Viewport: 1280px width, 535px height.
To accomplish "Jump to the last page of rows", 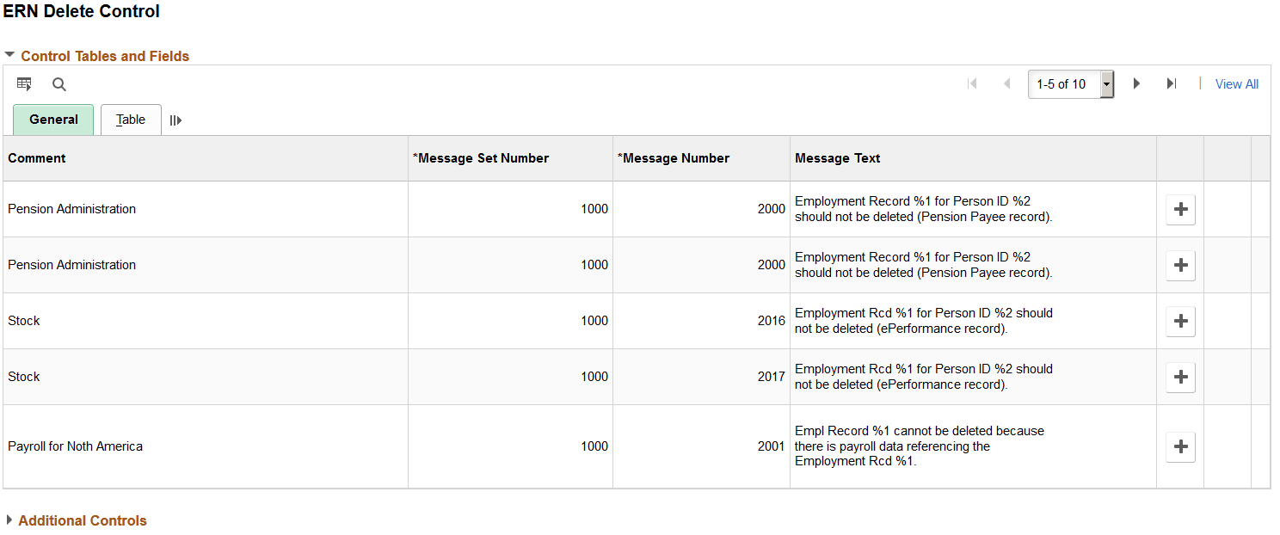I will click(x=1172, y=83).
